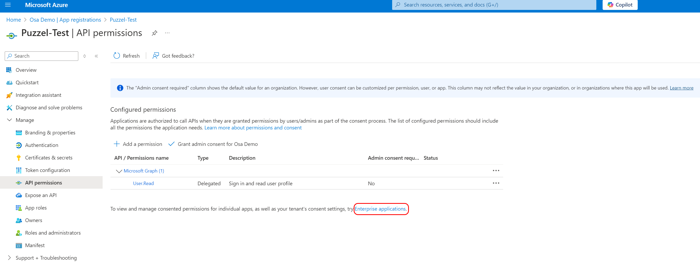Open the ellipsis menu beside the page title
The image size is (700, 268).
(167, 33)
